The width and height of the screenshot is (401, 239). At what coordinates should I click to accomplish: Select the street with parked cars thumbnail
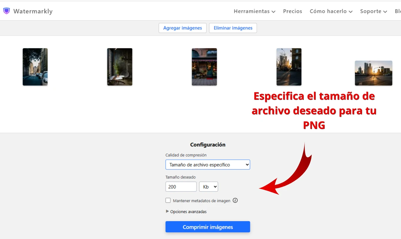click(x=35, y=67)
